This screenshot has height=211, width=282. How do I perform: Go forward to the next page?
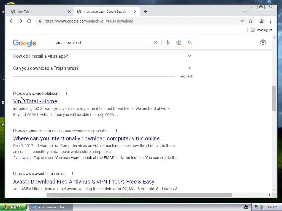coord(20,21)
